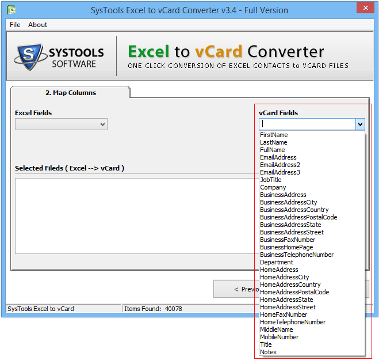Choose BusinessAddress option
The image size is (379, 360).
312,195
